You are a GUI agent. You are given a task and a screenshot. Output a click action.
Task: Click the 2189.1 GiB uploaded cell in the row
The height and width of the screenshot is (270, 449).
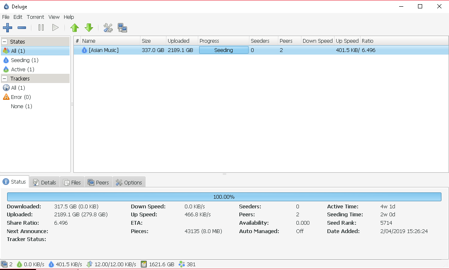[x=180, y=50]
